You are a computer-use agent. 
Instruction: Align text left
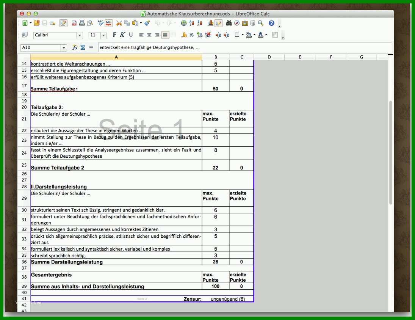[x=141, y=35]
